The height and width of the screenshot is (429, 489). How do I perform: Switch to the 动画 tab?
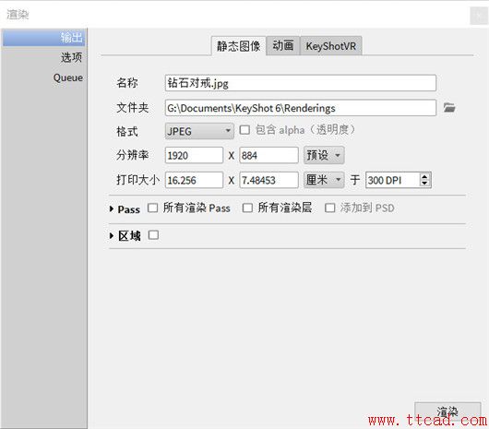[x=283, y=45]
